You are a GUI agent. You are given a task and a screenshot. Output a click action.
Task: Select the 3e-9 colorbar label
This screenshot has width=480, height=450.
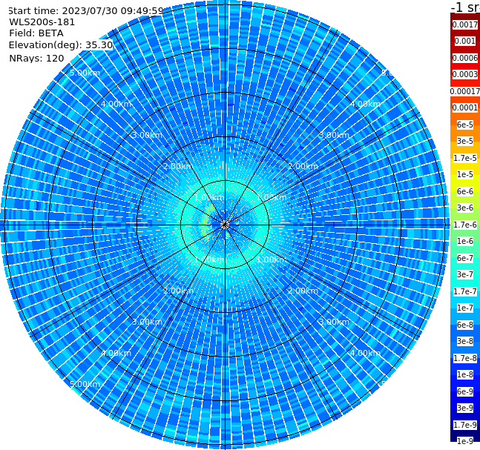click(x=465, y=408)
